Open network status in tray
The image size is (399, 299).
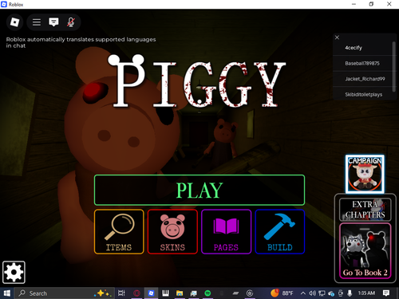coord(322,293)
